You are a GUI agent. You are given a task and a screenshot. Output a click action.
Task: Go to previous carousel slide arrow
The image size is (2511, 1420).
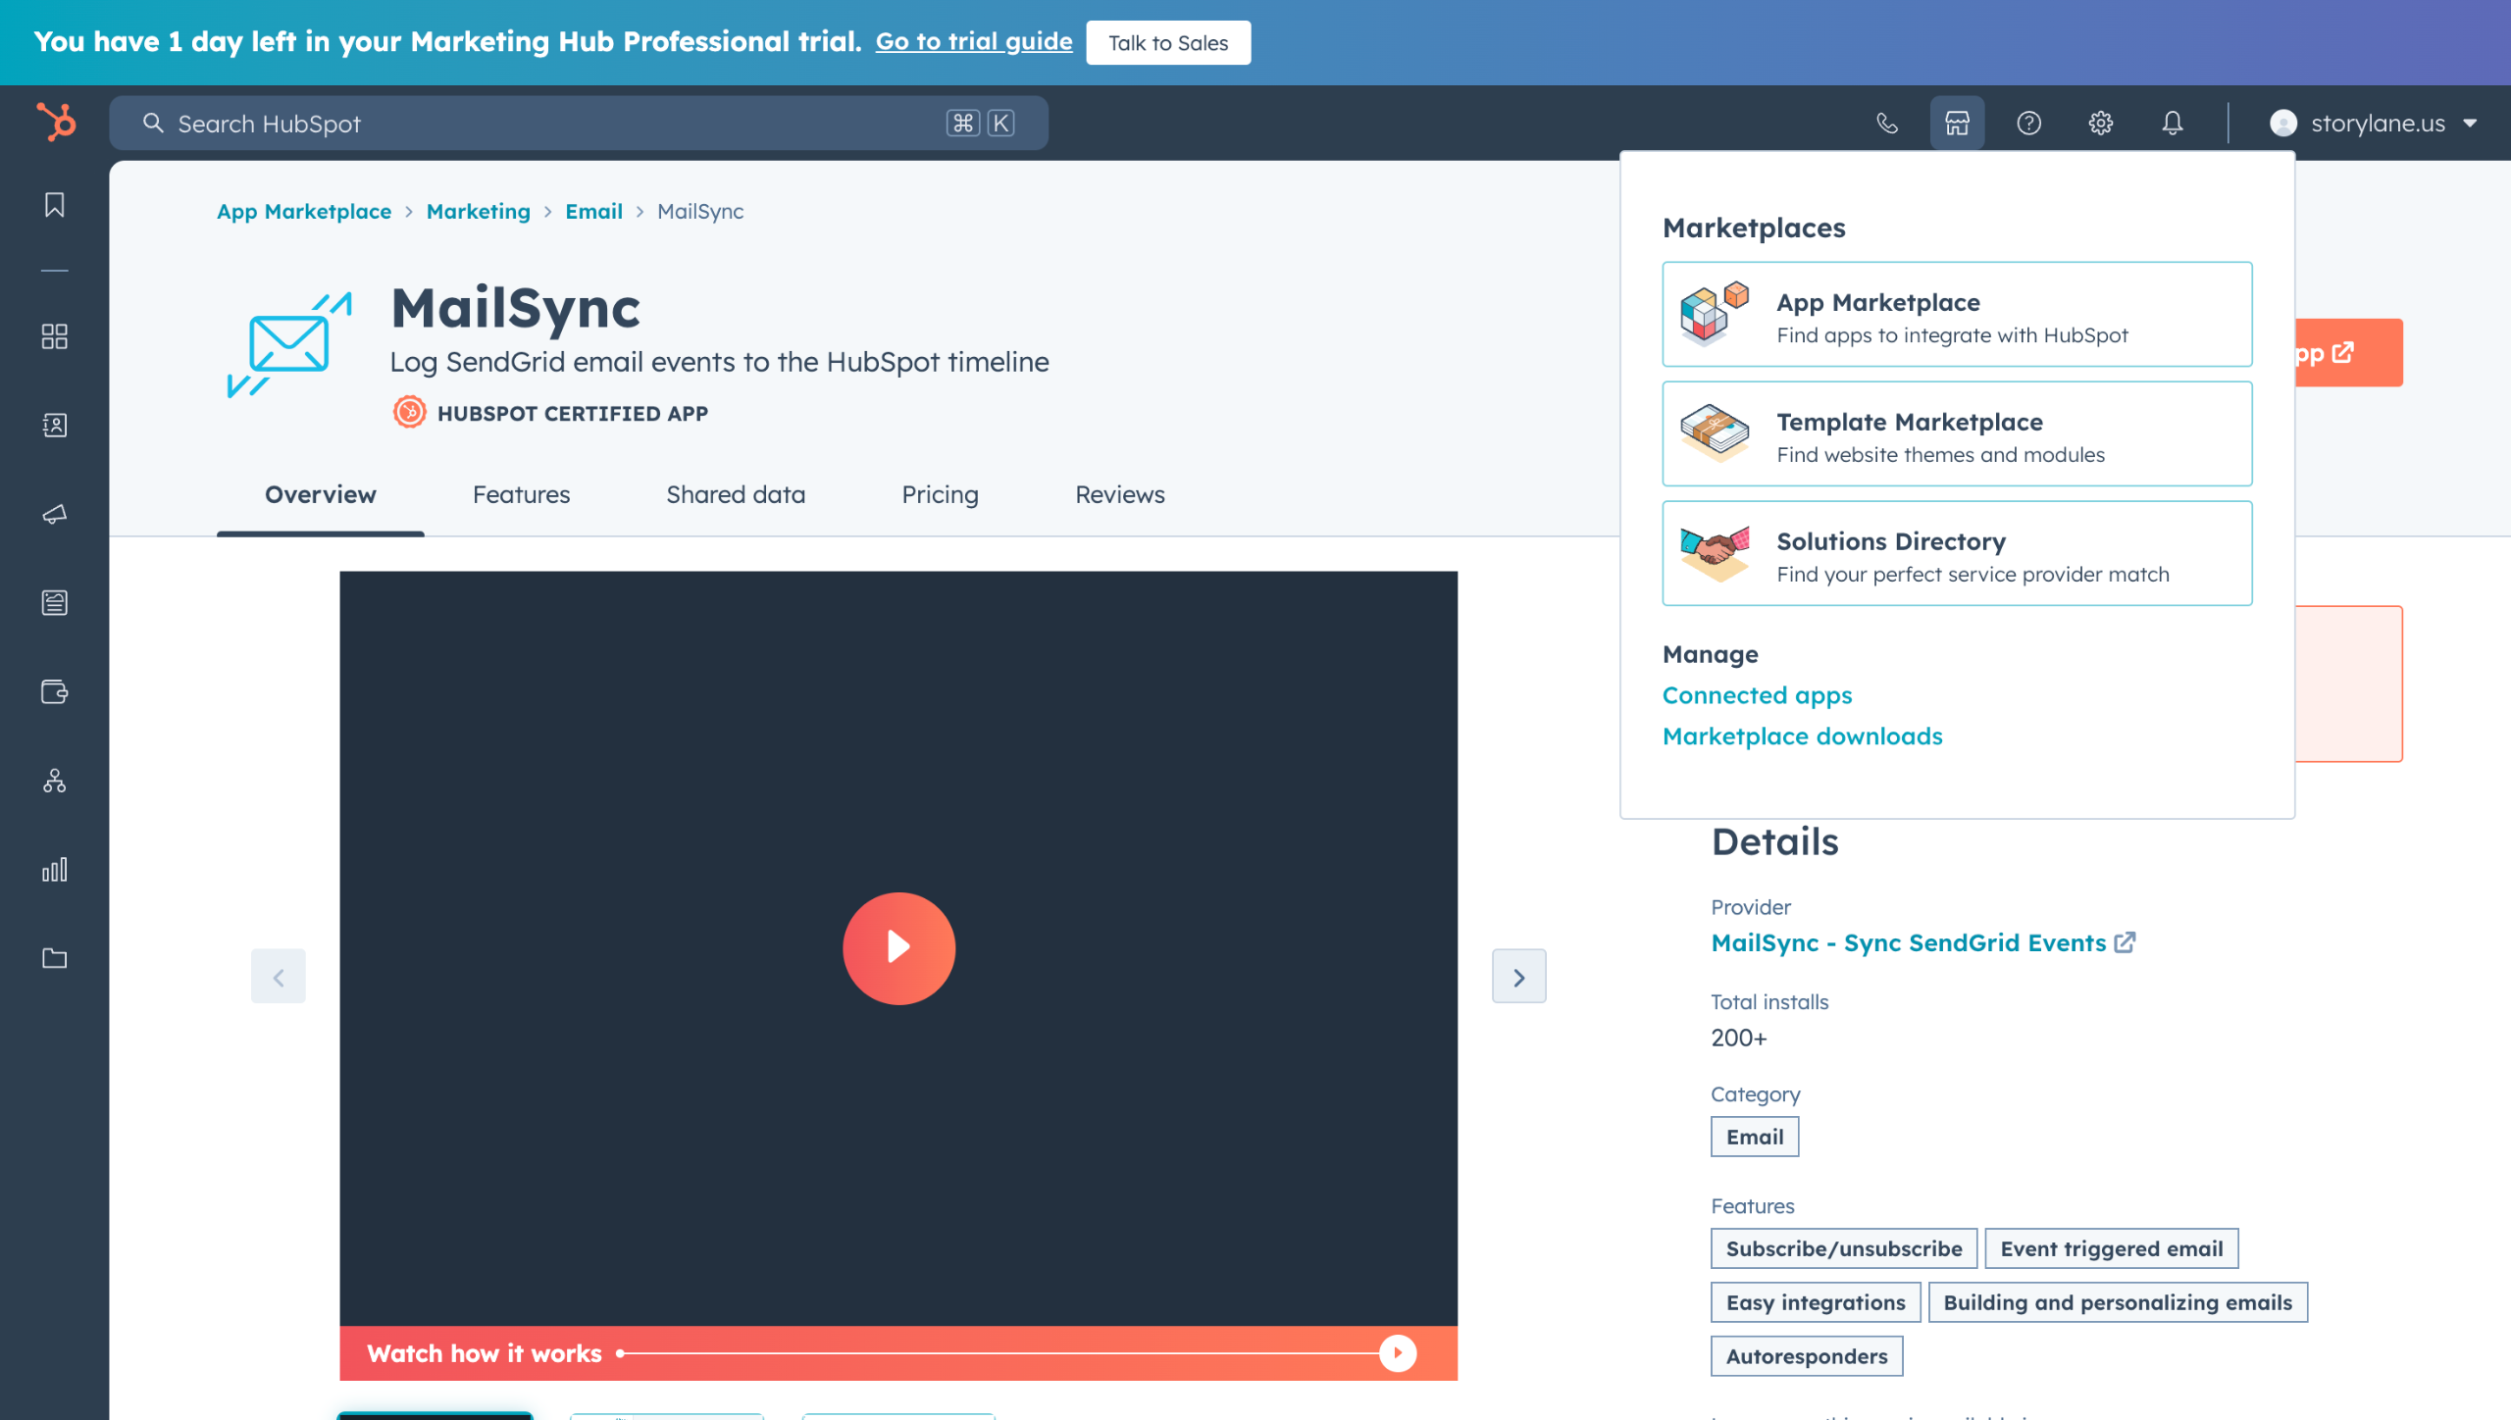tap(279, 977)
